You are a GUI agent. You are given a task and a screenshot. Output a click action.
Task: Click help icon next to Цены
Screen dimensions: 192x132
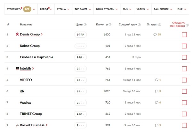point(85,25)
